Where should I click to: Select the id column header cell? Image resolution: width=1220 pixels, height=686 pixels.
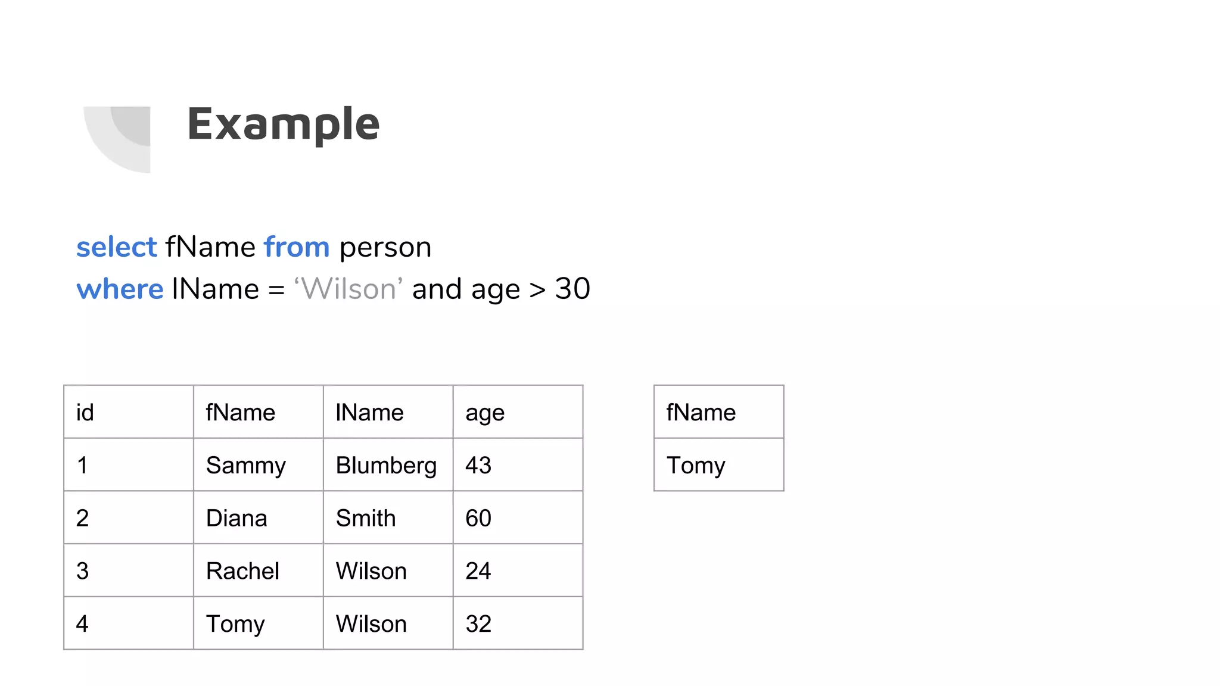click(128, 412)
